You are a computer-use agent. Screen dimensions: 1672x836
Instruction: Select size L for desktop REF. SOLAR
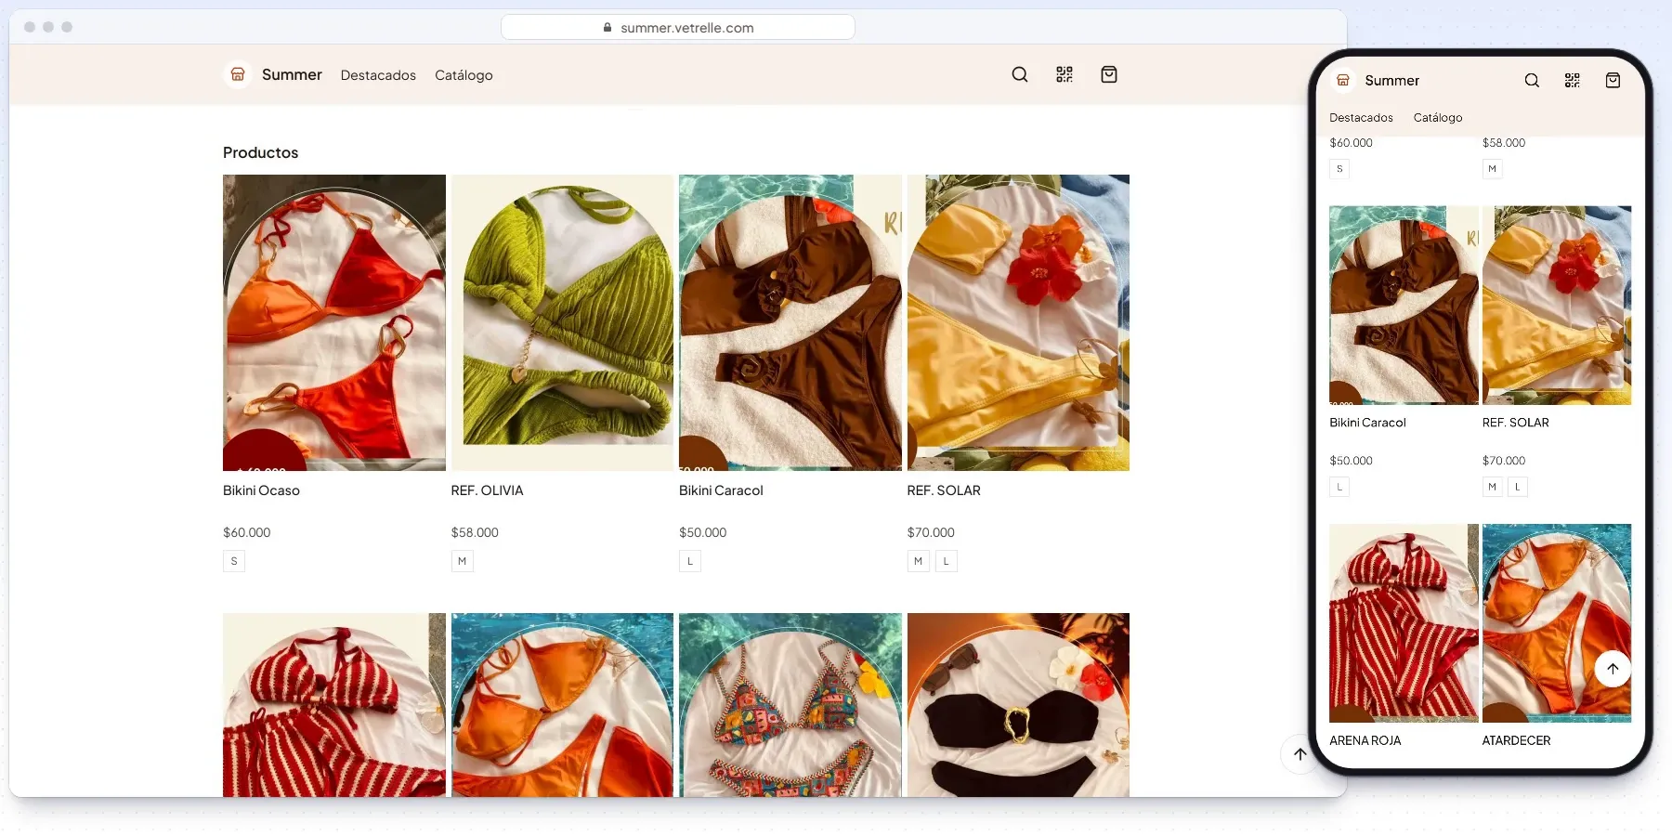pyautogui.click(x=947, y=561)
